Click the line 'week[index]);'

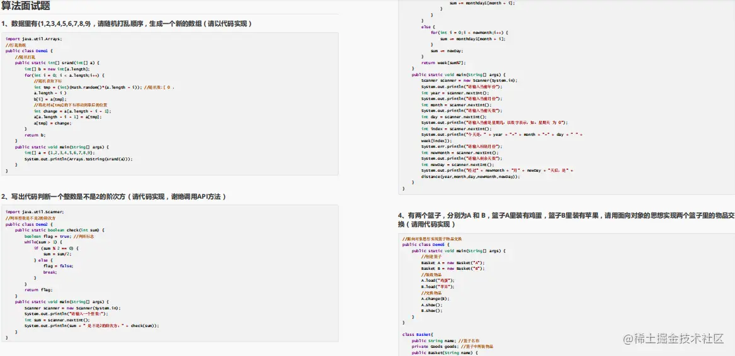click(437, 140)
